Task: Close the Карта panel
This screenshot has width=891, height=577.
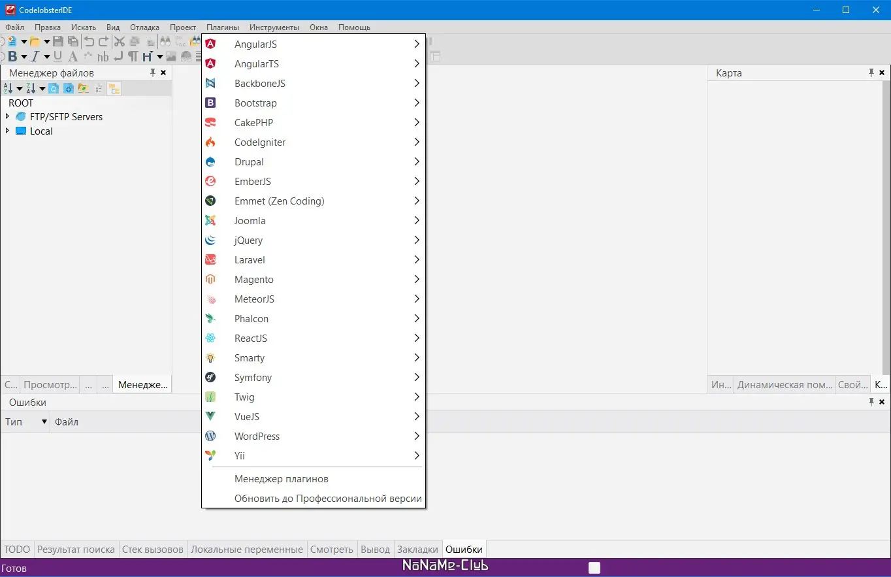Action: tap(882, 73)
